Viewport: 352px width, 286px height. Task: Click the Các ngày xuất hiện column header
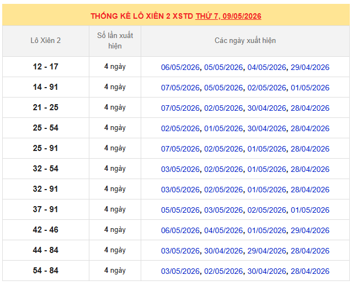pos(245,41)
